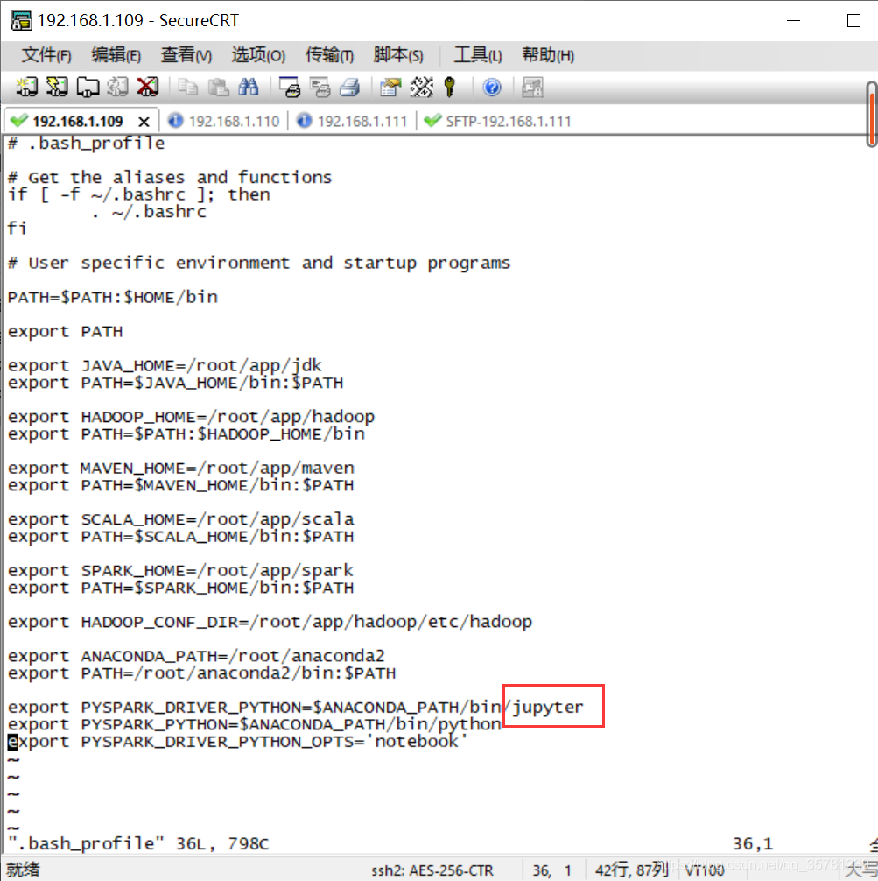Click the Help question mark icon

coord(492,87)
